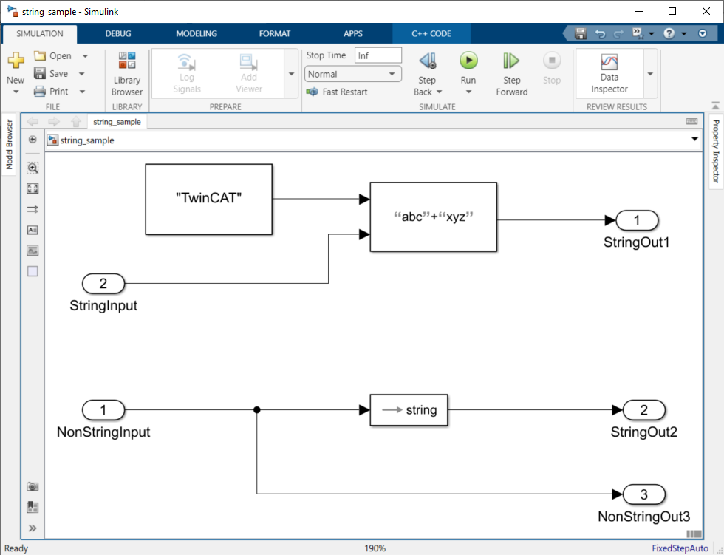
Task: Expand the Open dropdown arrow
Action: [85, 56]
